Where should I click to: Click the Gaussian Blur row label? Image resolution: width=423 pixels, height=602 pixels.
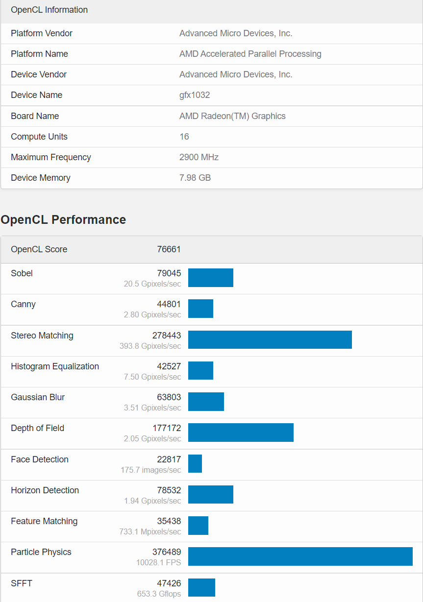38,397
